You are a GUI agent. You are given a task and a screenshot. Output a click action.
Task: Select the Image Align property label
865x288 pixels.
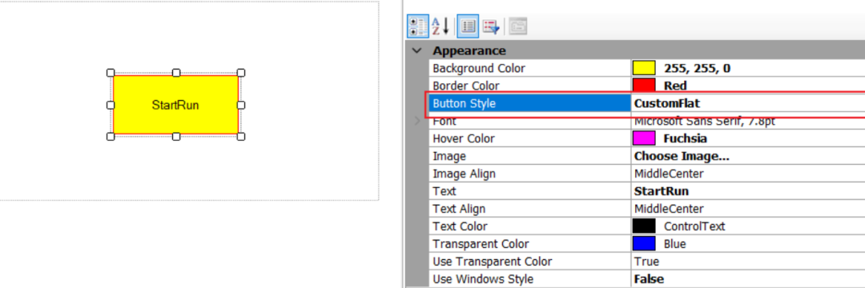[x=464, y=174]
